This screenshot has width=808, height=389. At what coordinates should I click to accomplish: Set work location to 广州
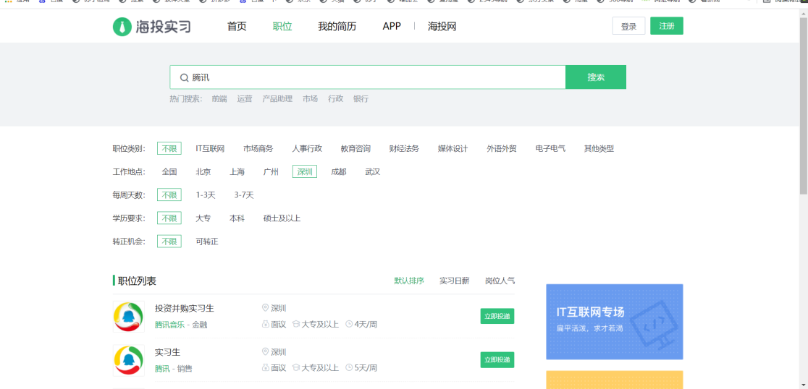tap(271, 172)
